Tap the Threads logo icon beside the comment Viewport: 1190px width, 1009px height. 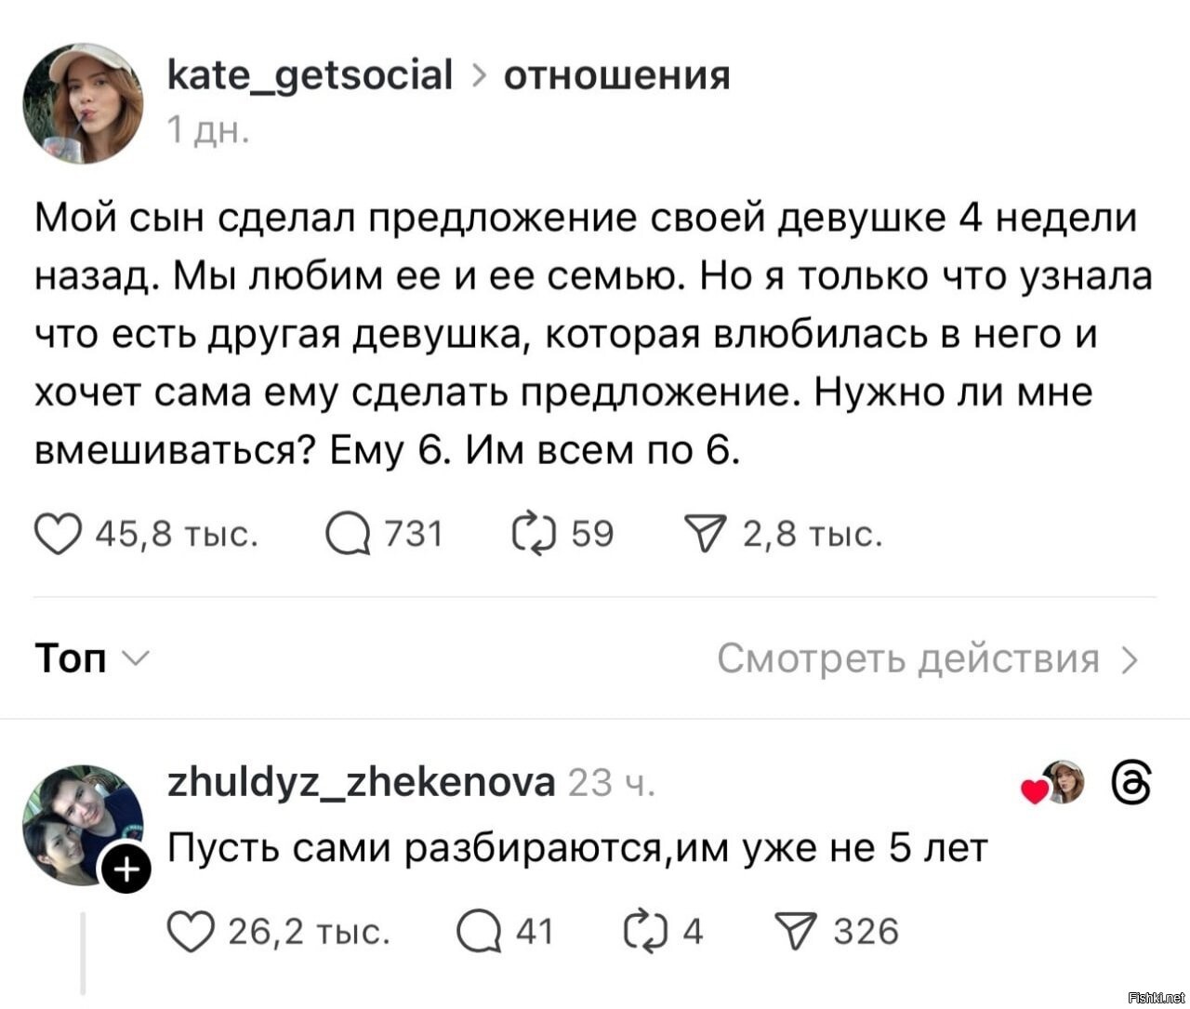pos(1131,782)
